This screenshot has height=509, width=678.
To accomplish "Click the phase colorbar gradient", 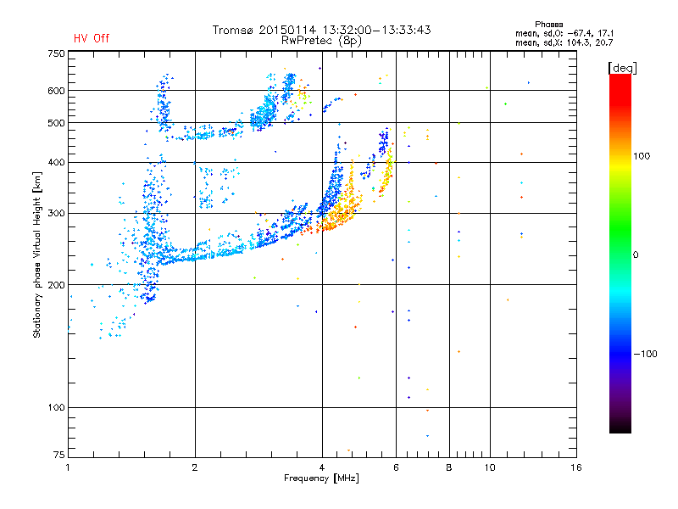I will tap(620, 254).
